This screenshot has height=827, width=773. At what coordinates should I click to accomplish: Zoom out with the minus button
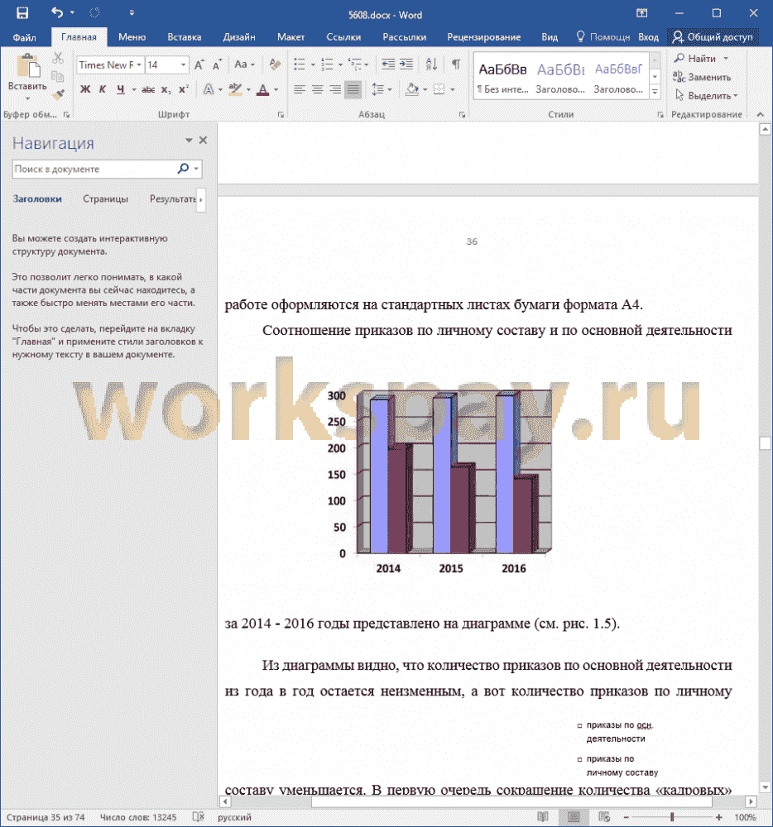click(627, 817)
